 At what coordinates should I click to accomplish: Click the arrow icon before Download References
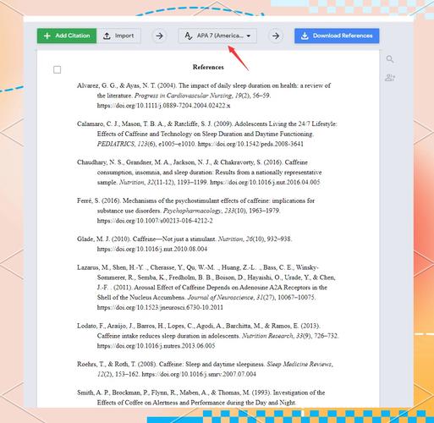tap(276, 36)
